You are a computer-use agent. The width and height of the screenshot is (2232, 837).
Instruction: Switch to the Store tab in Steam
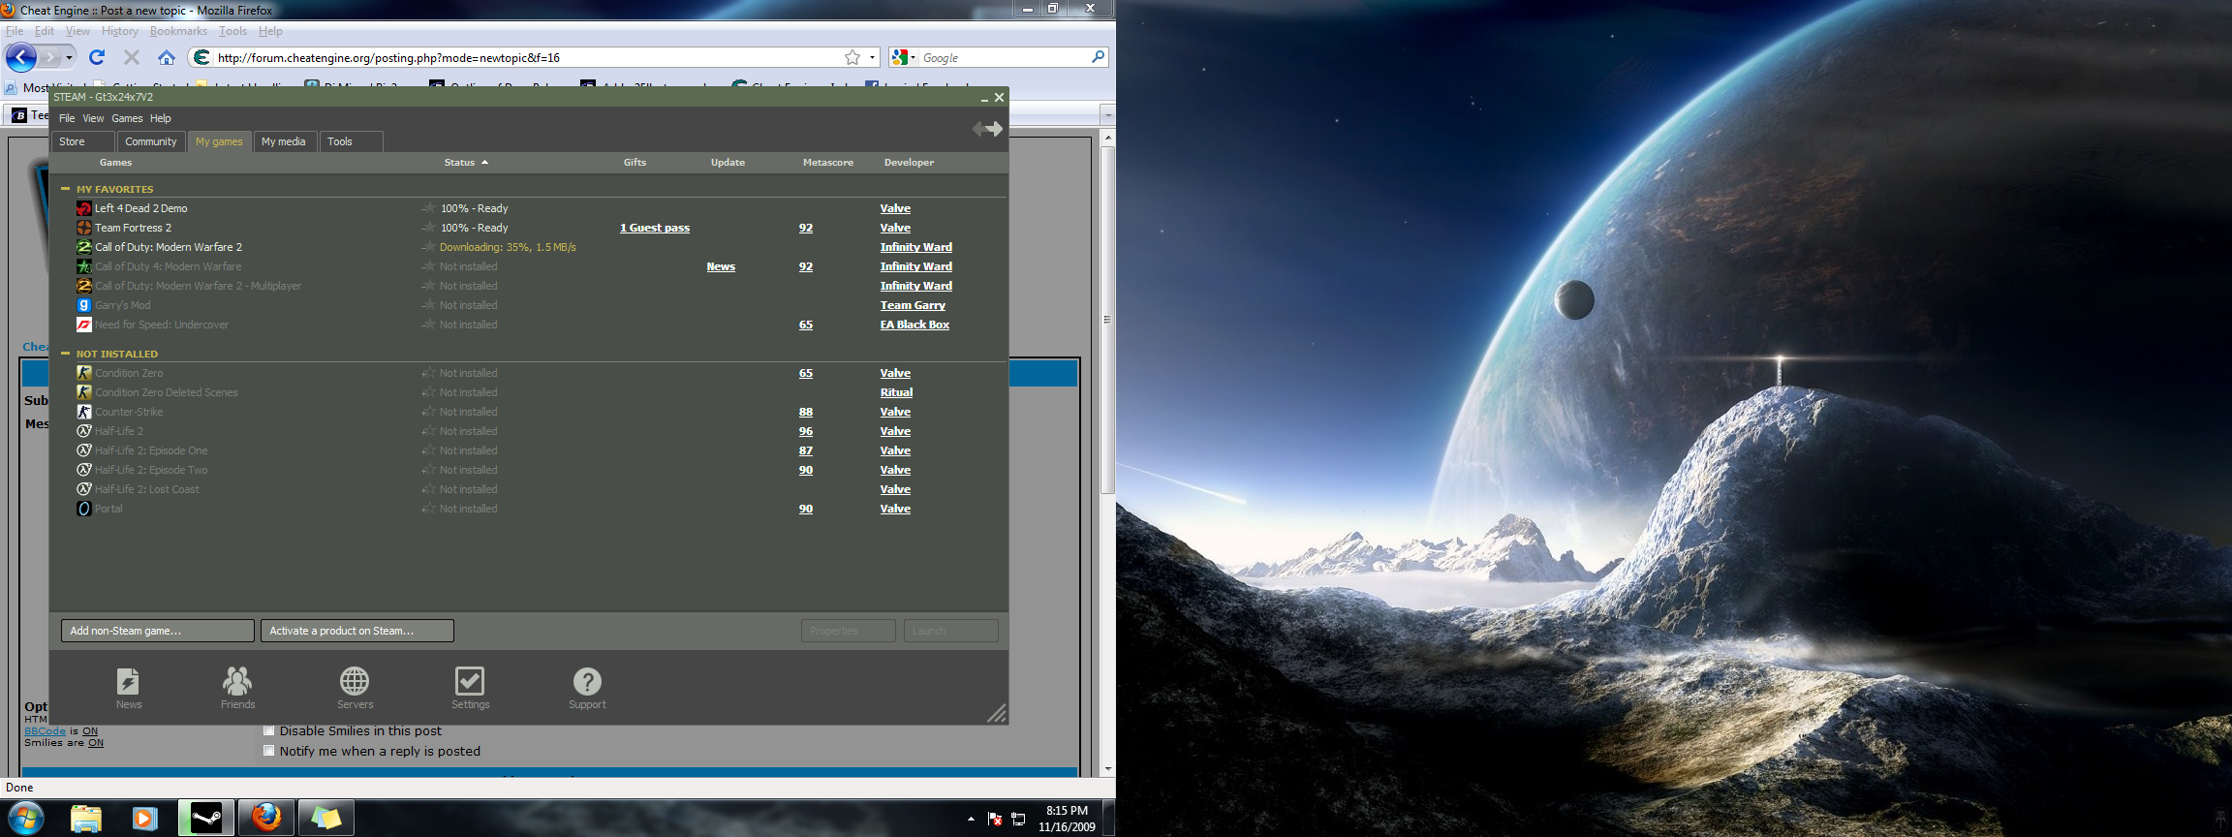coord(82,141)
